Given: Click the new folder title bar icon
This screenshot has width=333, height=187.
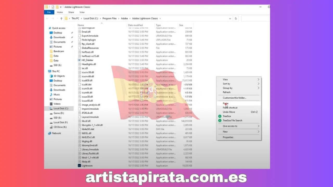Looking at the screenshot, I should [x=57, y=7].
